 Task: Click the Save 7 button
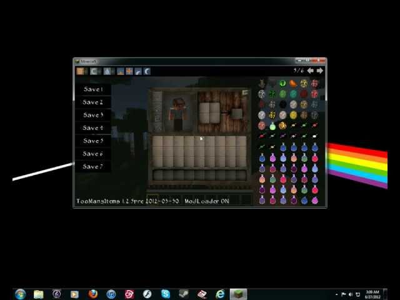(x=93, y=167)
